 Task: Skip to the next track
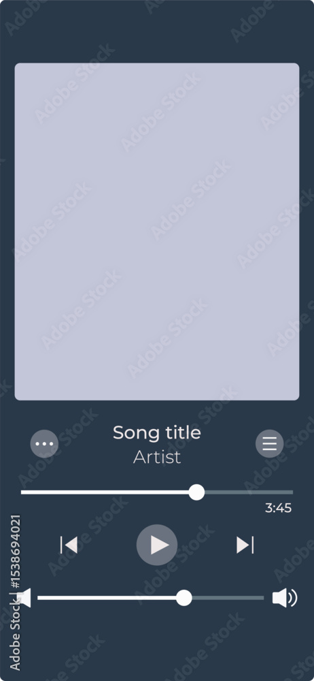[245, 545]
